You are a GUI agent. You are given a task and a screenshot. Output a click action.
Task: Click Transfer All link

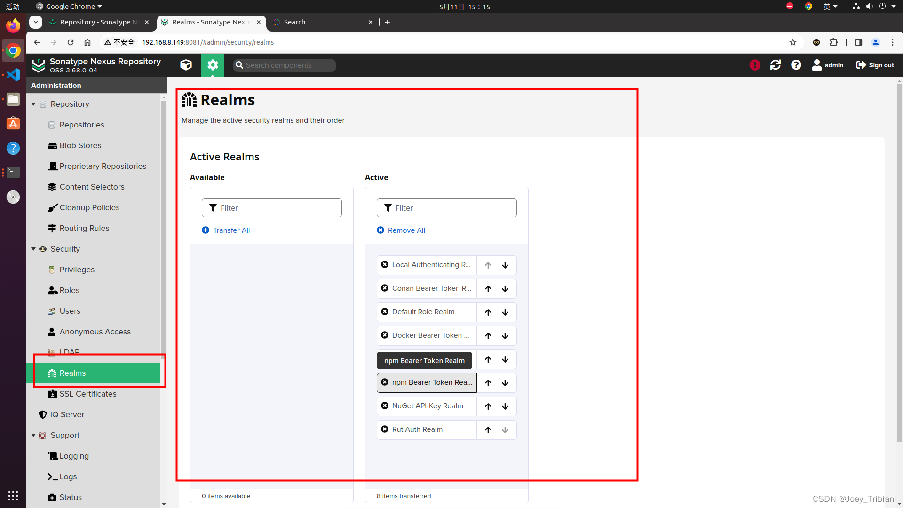pyautogui.click(x=226, y=230)
